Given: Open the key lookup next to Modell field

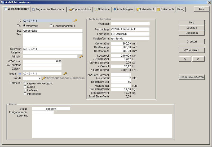Looking at the screenshot, I should point(65,74).
